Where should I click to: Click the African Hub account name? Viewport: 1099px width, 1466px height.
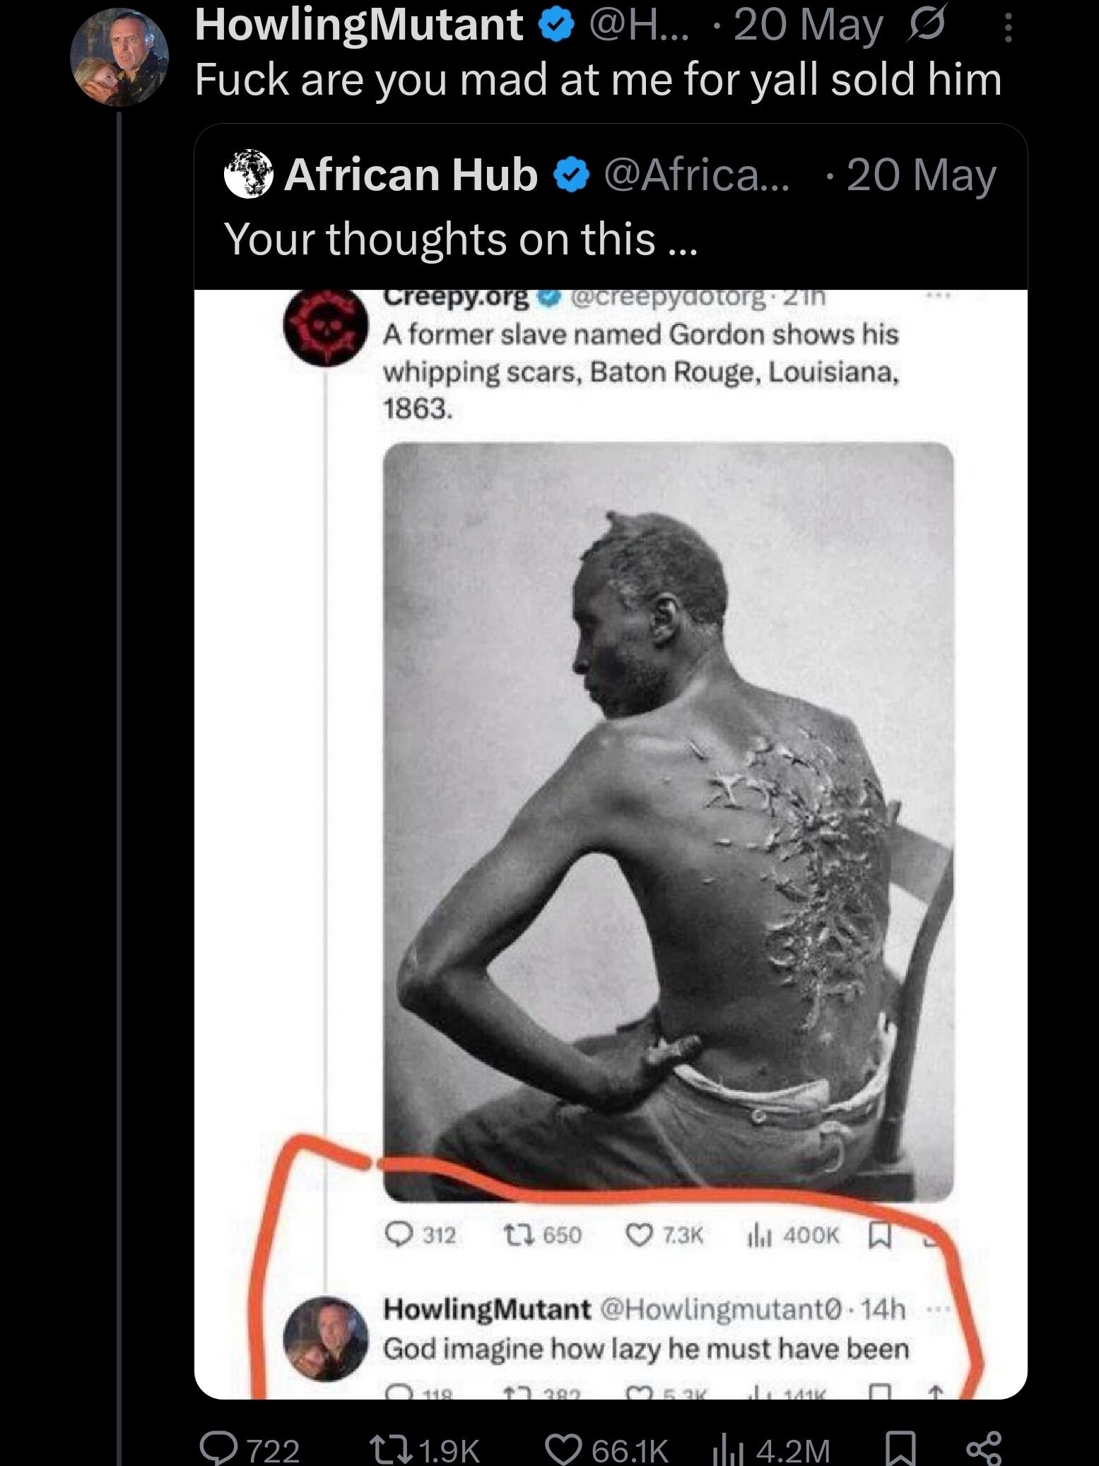tap(411, 174)
